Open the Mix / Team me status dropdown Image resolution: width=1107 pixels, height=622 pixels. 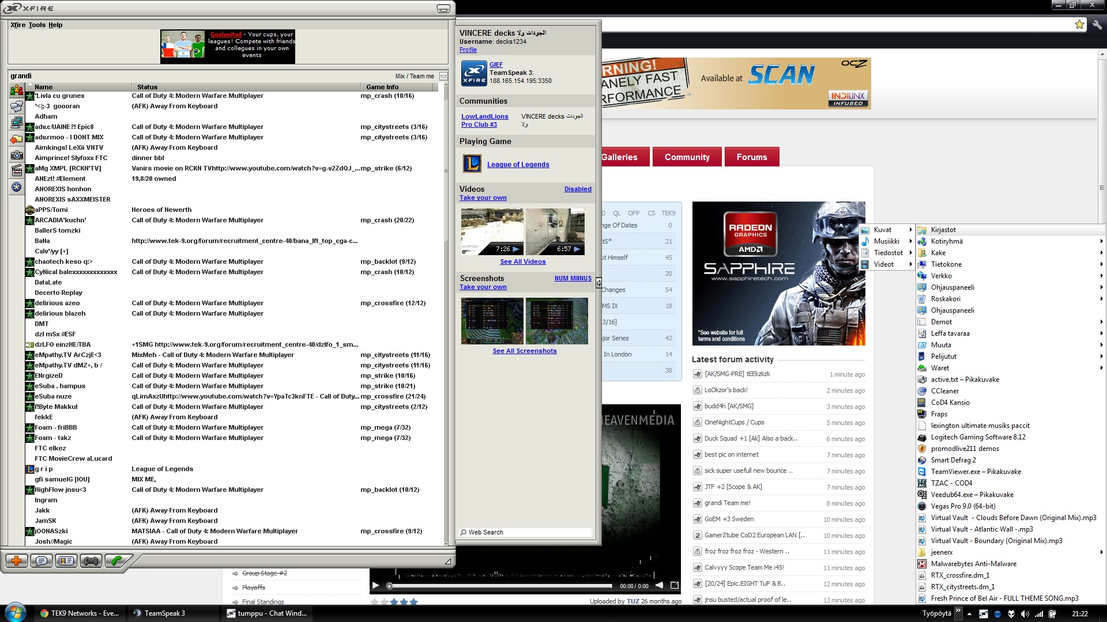click(x=443, y=77)
